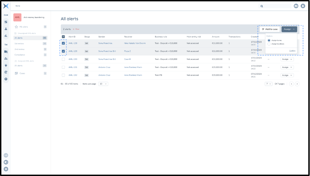Open the lightbulb icon in TM section
The height and width of the screenshot is (176, 310).
[x=6, y=65]
